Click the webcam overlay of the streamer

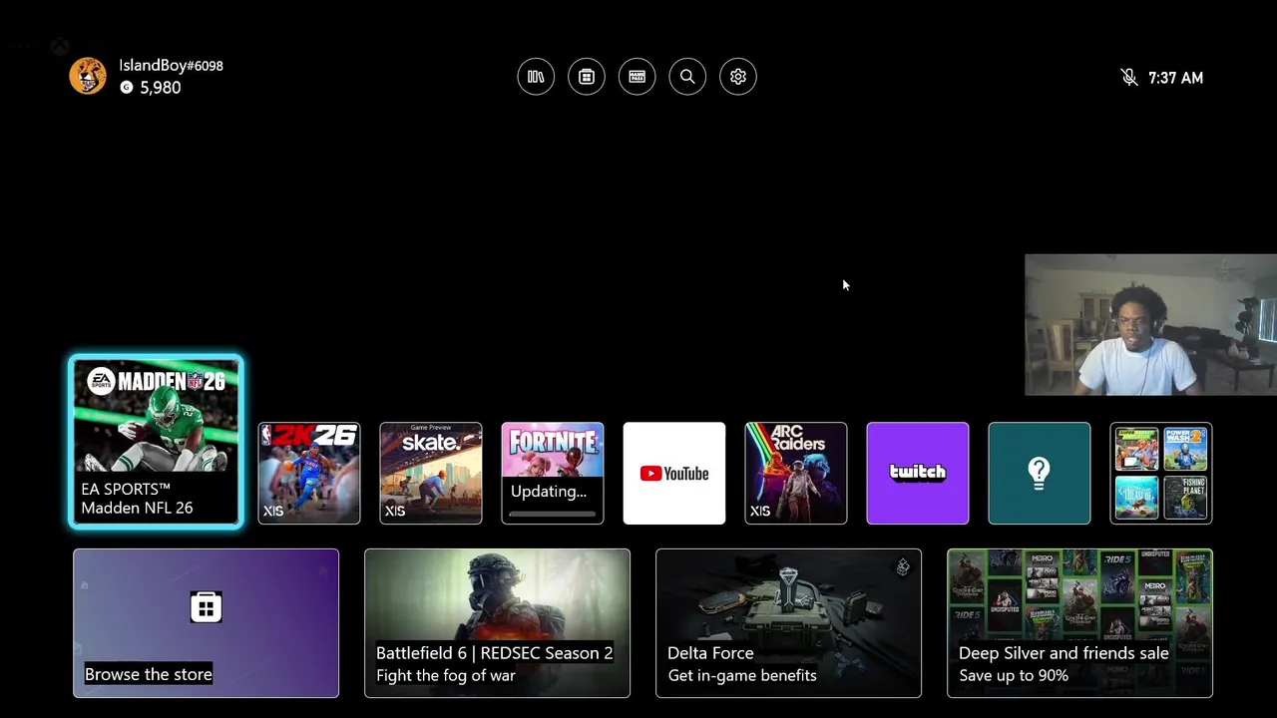coord(1150,325)
